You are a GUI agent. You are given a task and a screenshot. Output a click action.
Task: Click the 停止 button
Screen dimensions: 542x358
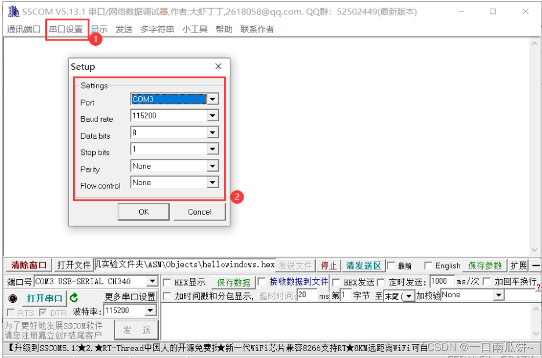click(x=328, y=265)
